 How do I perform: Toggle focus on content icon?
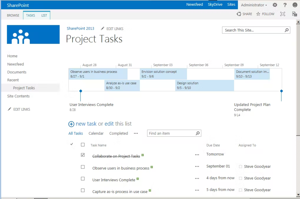(282, 14)
